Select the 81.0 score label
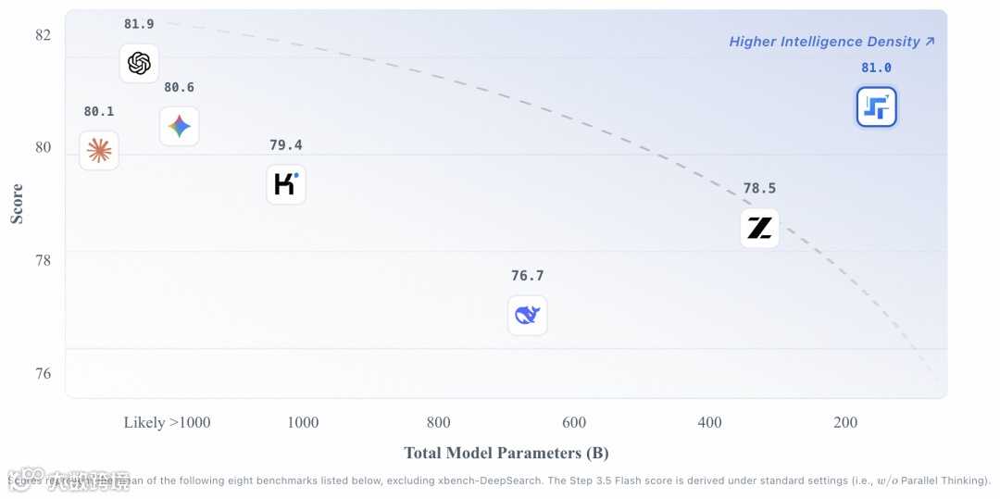Viewport: 1000px width, 499px height. pyautogui.click(x=876, y=68)
